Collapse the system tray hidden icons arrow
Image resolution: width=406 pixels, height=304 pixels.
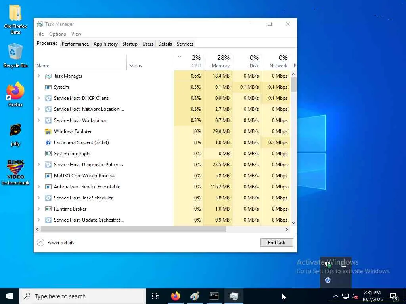(335, 296)
